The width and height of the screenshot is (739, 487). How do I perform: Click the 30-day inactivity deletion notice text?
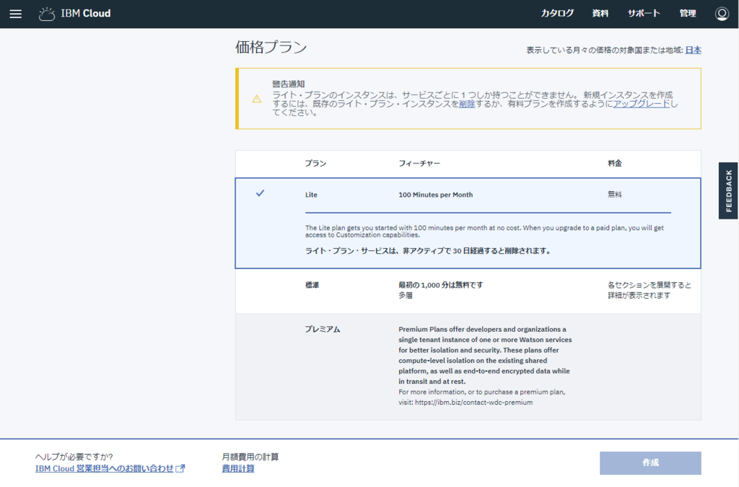[x=428, y=251]
